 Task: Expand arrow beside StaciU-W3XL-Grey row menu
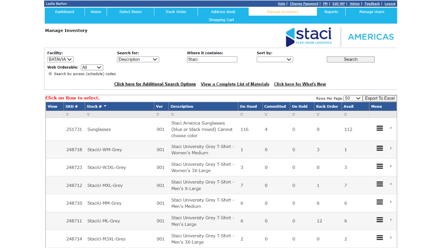pyautogui.click(x=391, y=166)
